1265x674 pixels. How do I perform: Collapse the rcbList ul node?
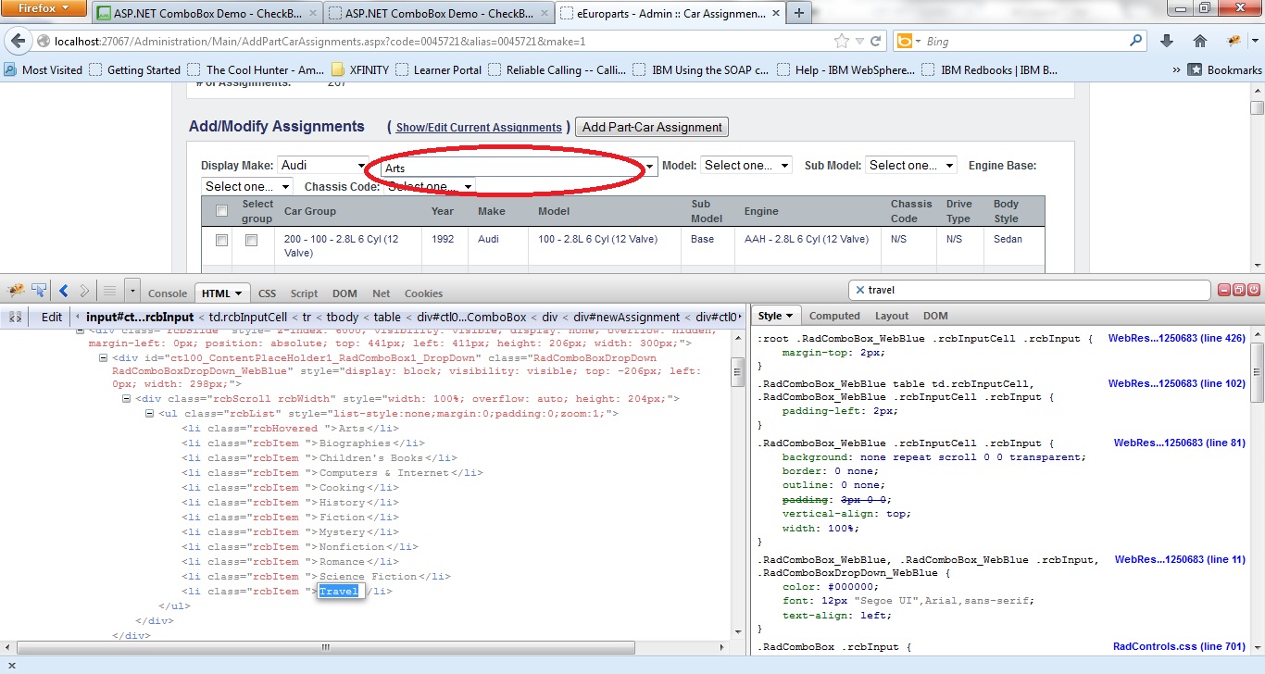(x=151, y=413)
